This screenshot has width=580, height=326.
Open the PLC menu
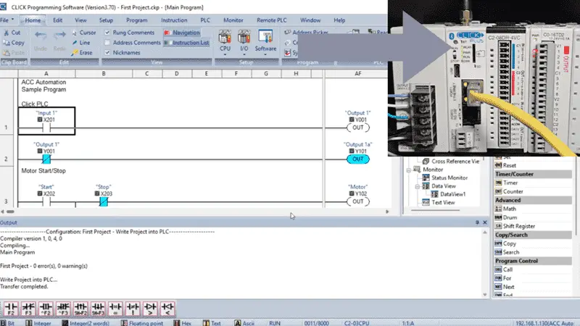point(205,20)
